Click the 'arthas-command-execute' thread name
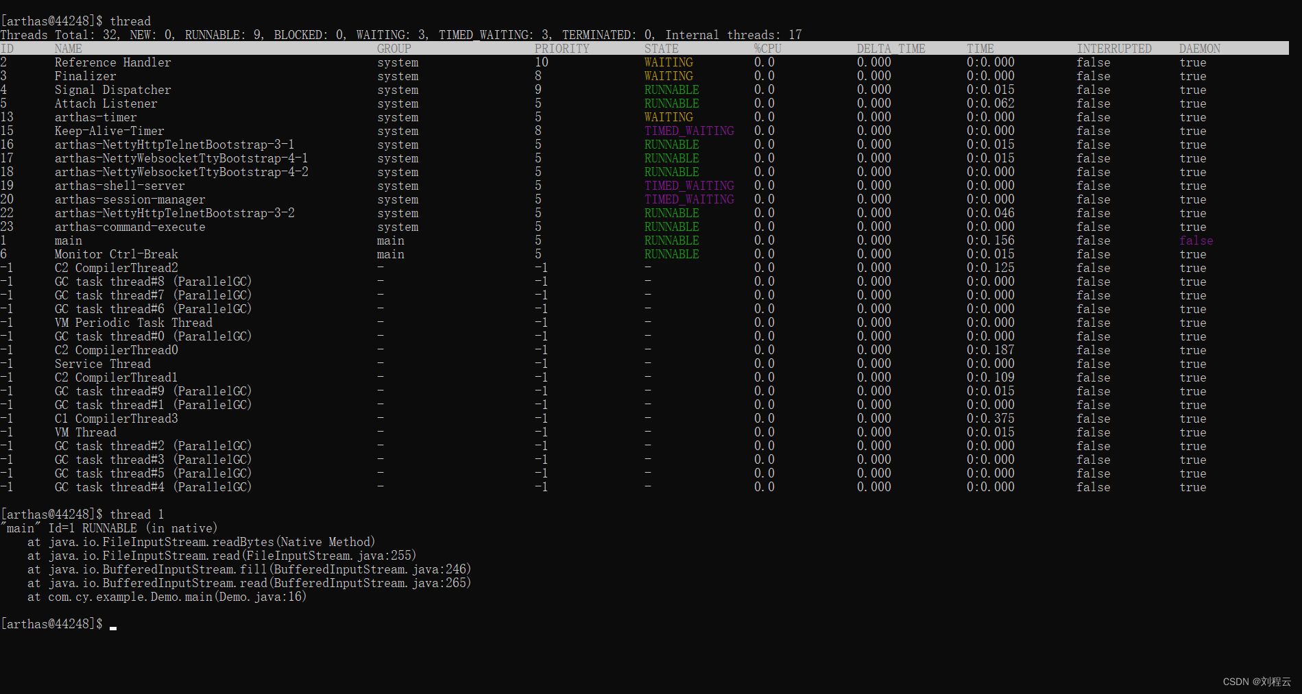 [130, 227]
